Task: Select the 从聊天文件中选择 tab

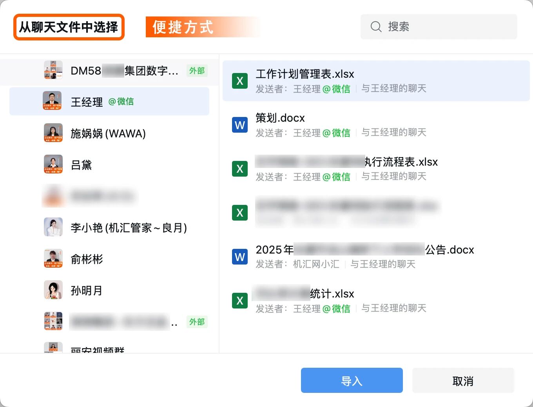Action: [x=69, y=27]
